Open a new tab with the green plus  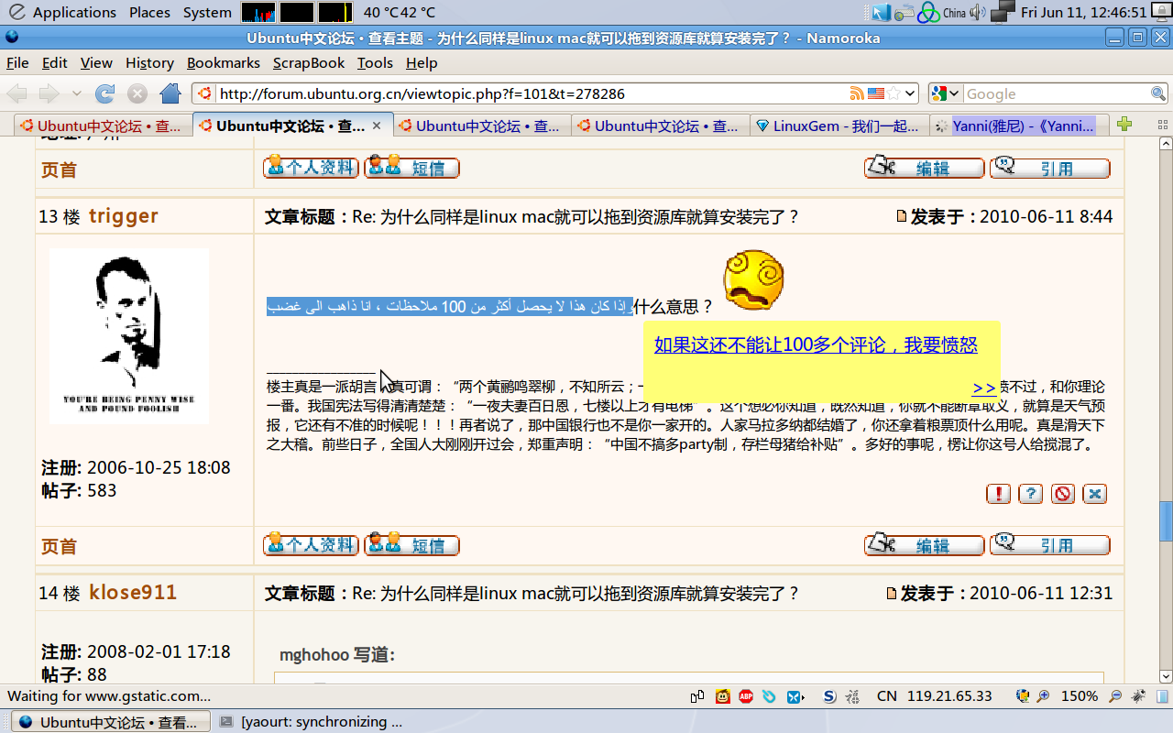point(1125,126)
